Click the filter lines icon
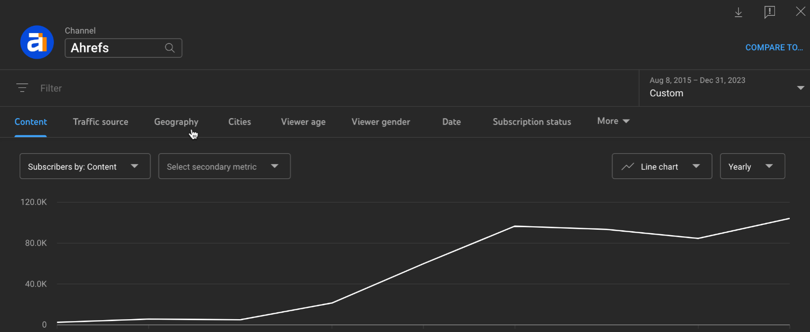This screenshot has height=332, width=810. tap(22, 88)
